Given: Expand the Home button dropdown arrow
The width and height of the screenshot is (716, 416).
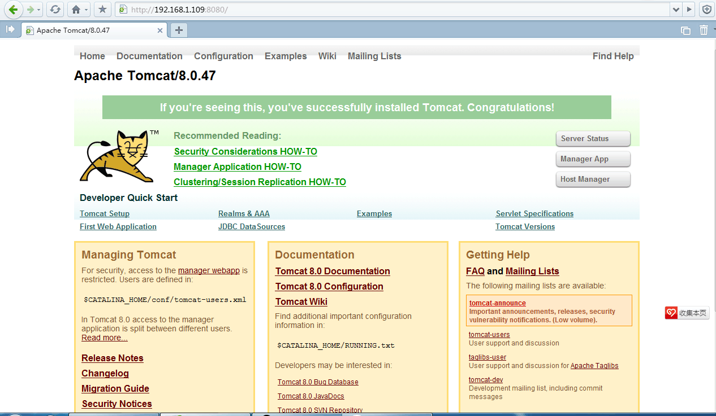Looking at the screenshot, I should tap(86, 10).
